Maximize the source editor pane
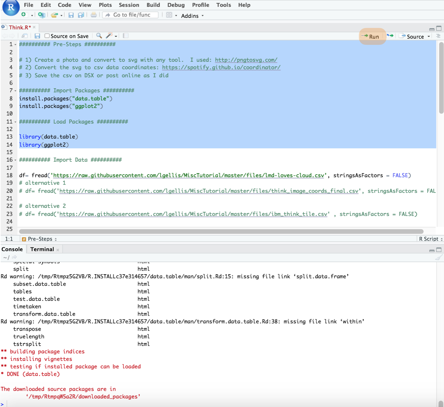 coord(439,28)
